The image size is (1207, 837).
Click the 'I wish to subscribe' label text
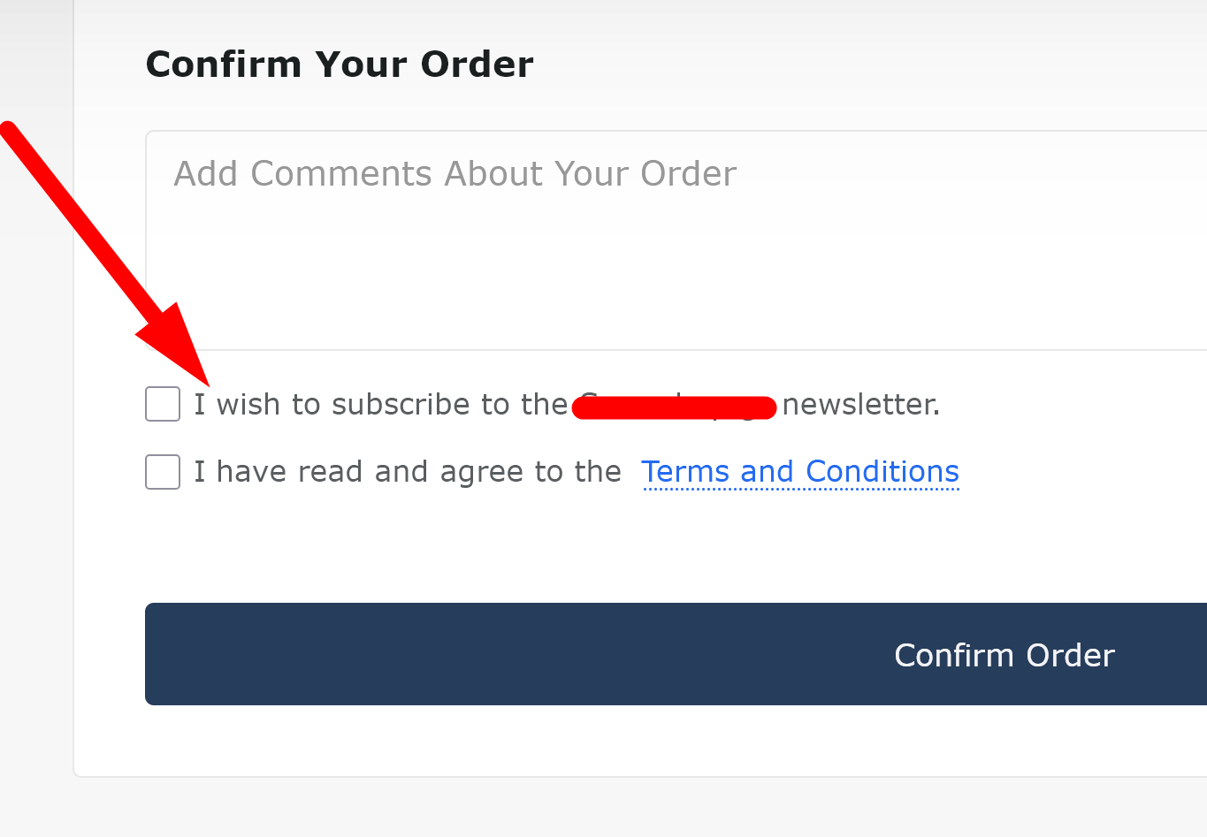click(380, 405)
